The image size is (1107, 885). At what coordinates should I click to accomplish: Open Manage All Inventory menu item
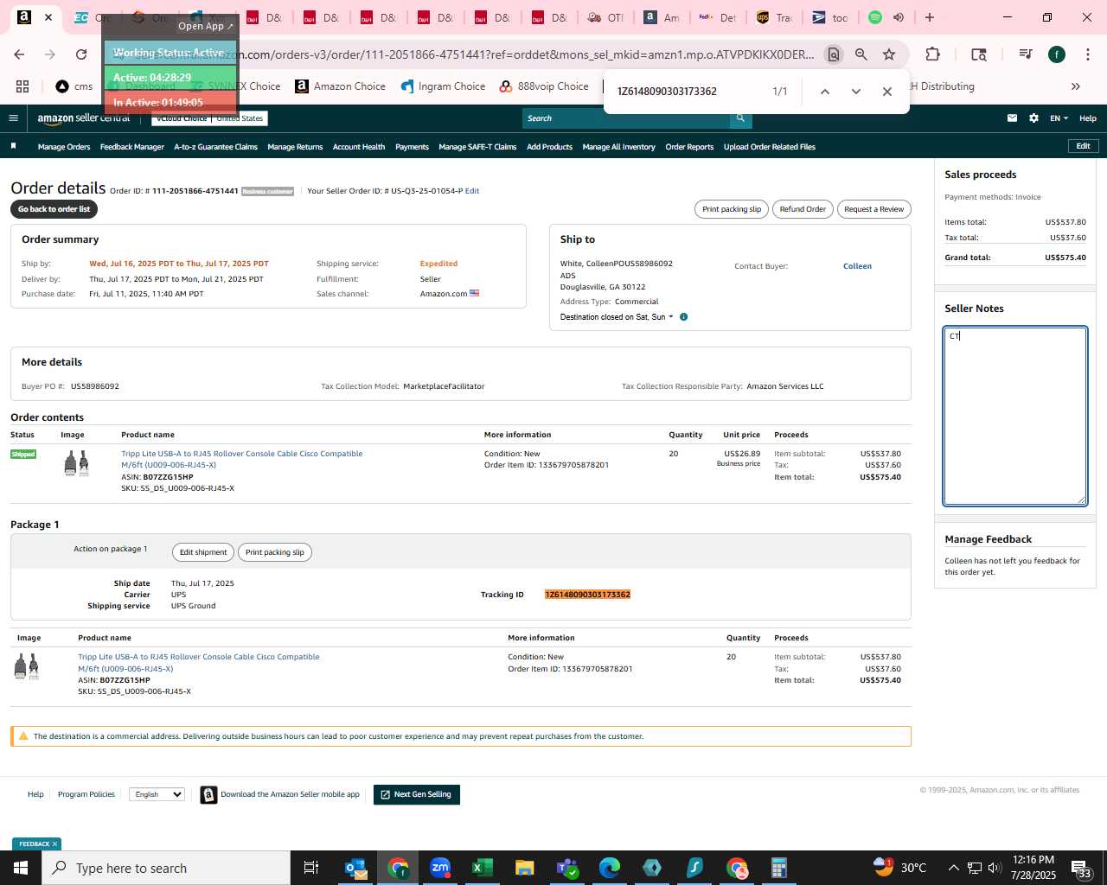click(618, 147)
